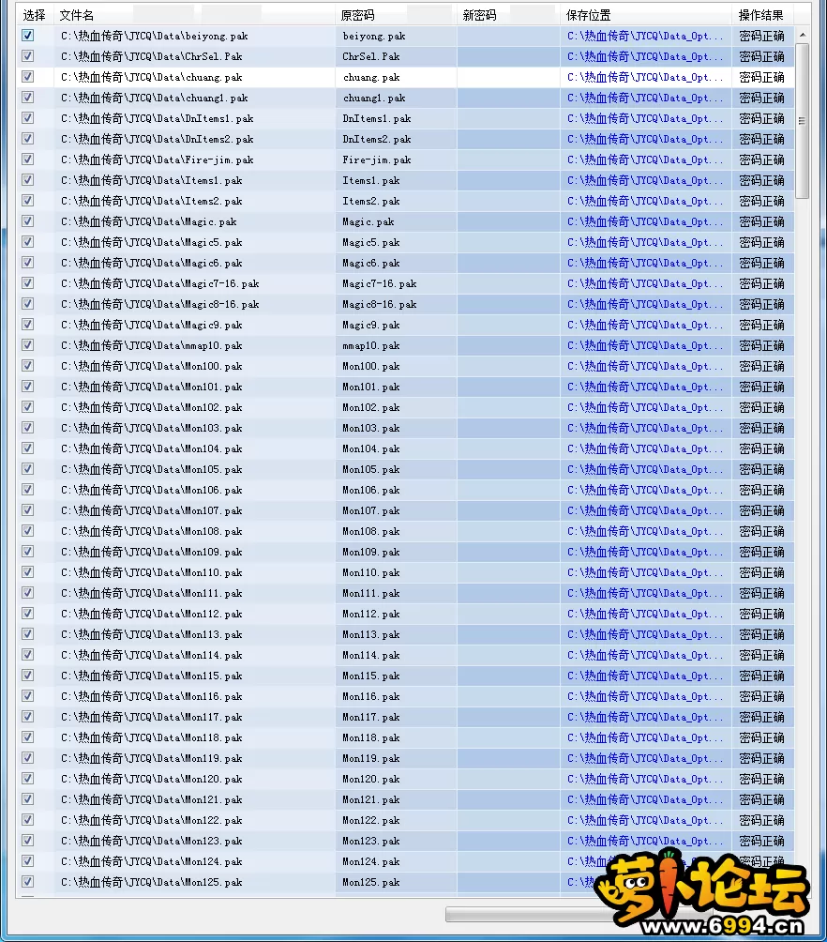Click save location cell in Mon117.pak row
The image size is (827, 942).
[x=645, y=717]
